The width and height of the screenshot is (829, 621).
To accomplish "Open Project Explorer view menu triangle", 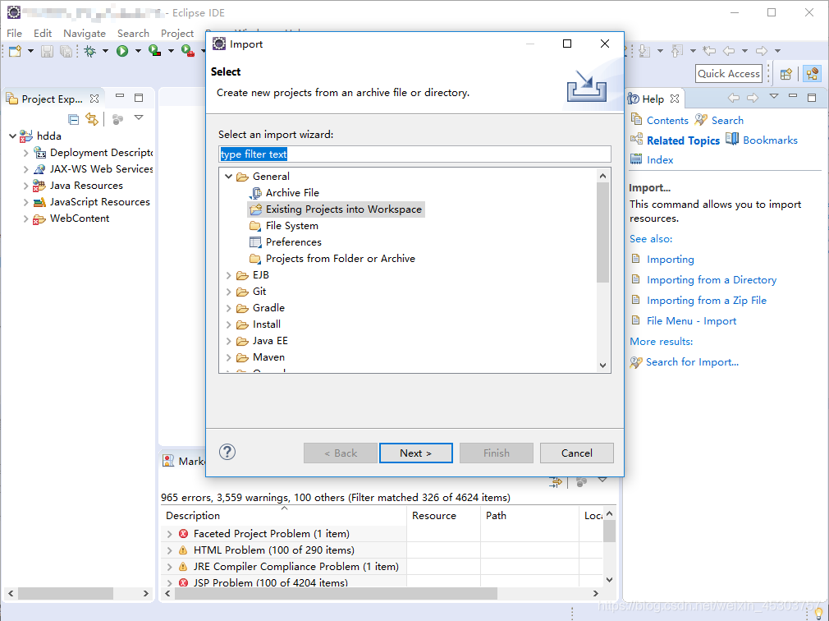I will [x=139, y=117].
